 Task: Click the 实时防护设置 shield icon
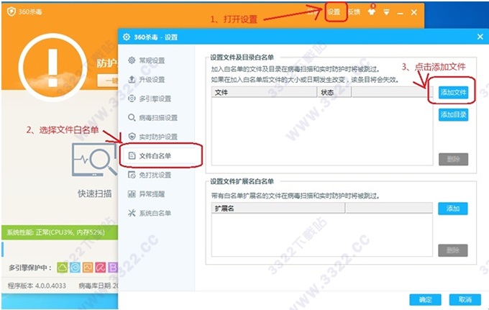[132, 136]
